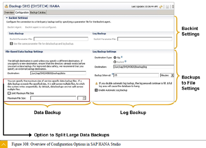The height and width of the screenshot is (148, 206).
Task: Click data backup Destination path field
Action: pyautogui.click(x=58, y=73)
